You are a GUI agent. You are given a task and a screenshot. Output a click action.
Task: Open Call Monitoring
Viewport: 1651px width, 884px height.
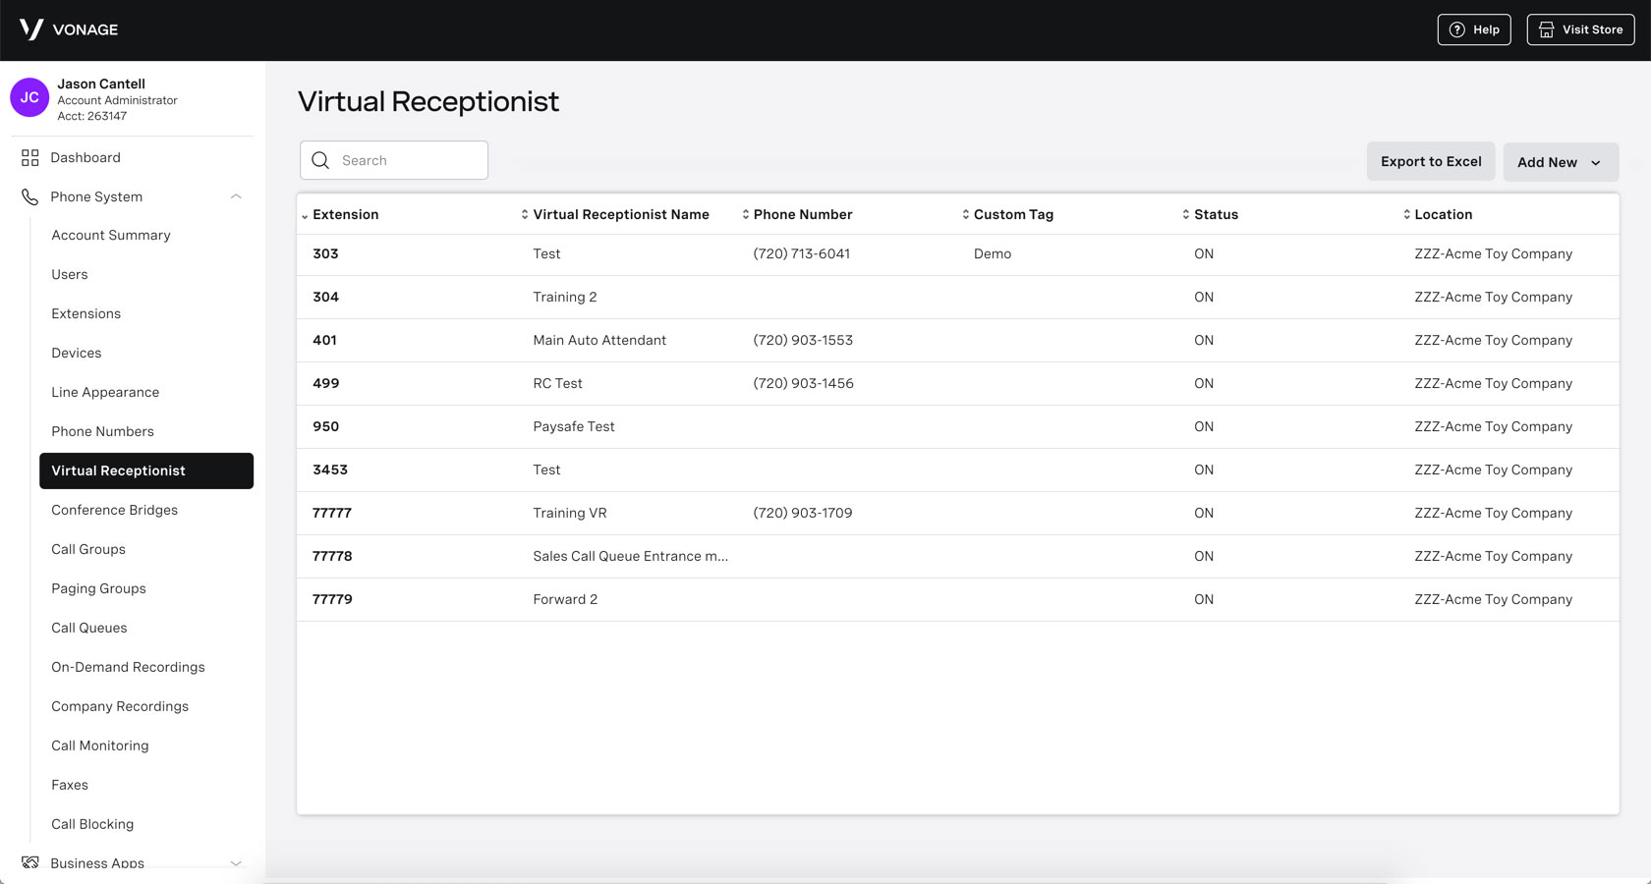pyautogui.click(x=100, y=746)
